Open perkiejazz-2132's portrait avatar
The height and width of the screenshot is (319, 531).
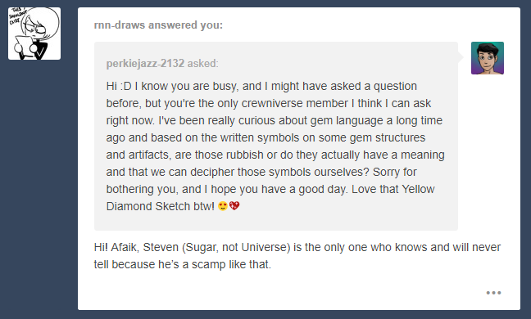[488, 58]
